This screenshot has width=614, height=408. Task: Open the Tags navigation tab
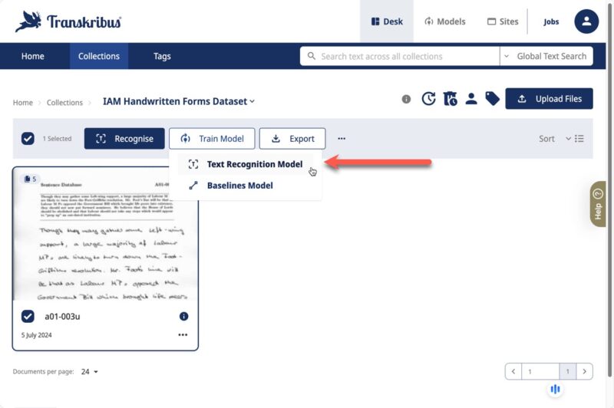pyautogui.click(x=162, y=56)
